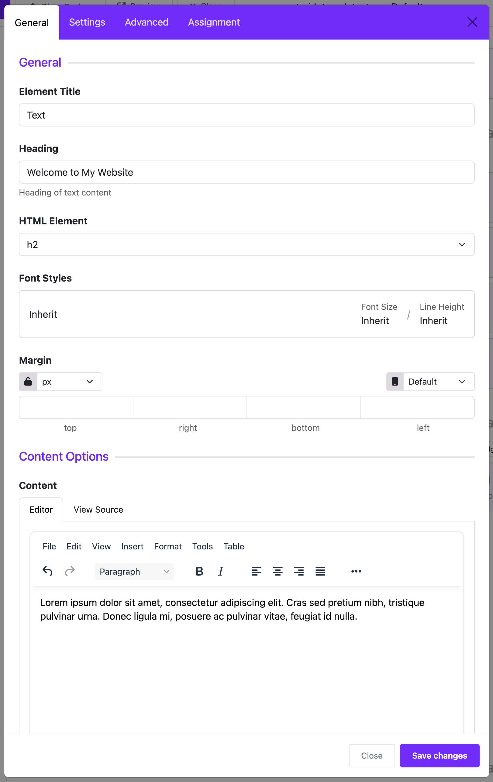Open the Format menu in editor
Screen dimensions: 493x782
[168, 547]
